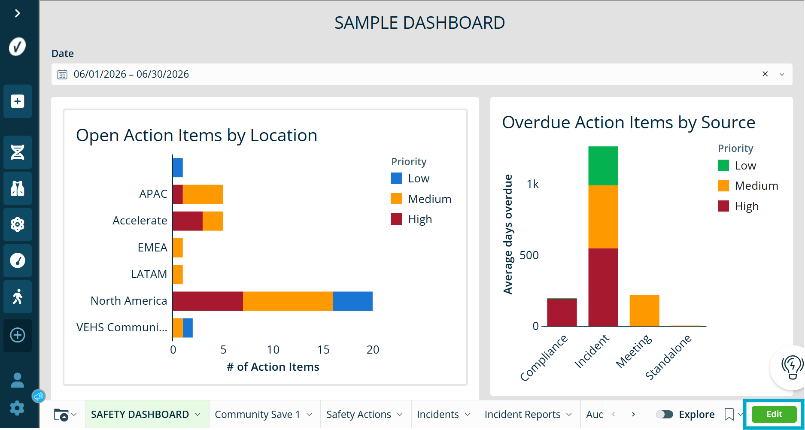Open the DNA helix module icon
The height and width of the screenshot is (430, 805).
pyautogui.click(x=18, y=152)
